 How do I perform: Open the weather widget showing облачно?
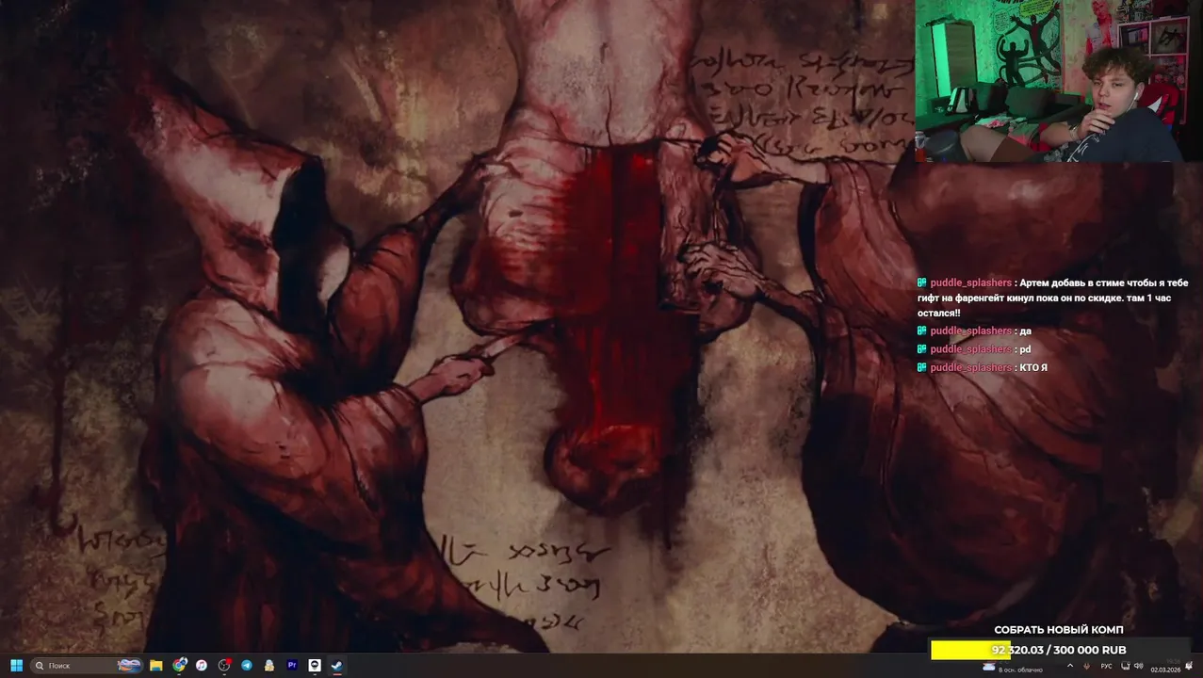point(1013,668)
